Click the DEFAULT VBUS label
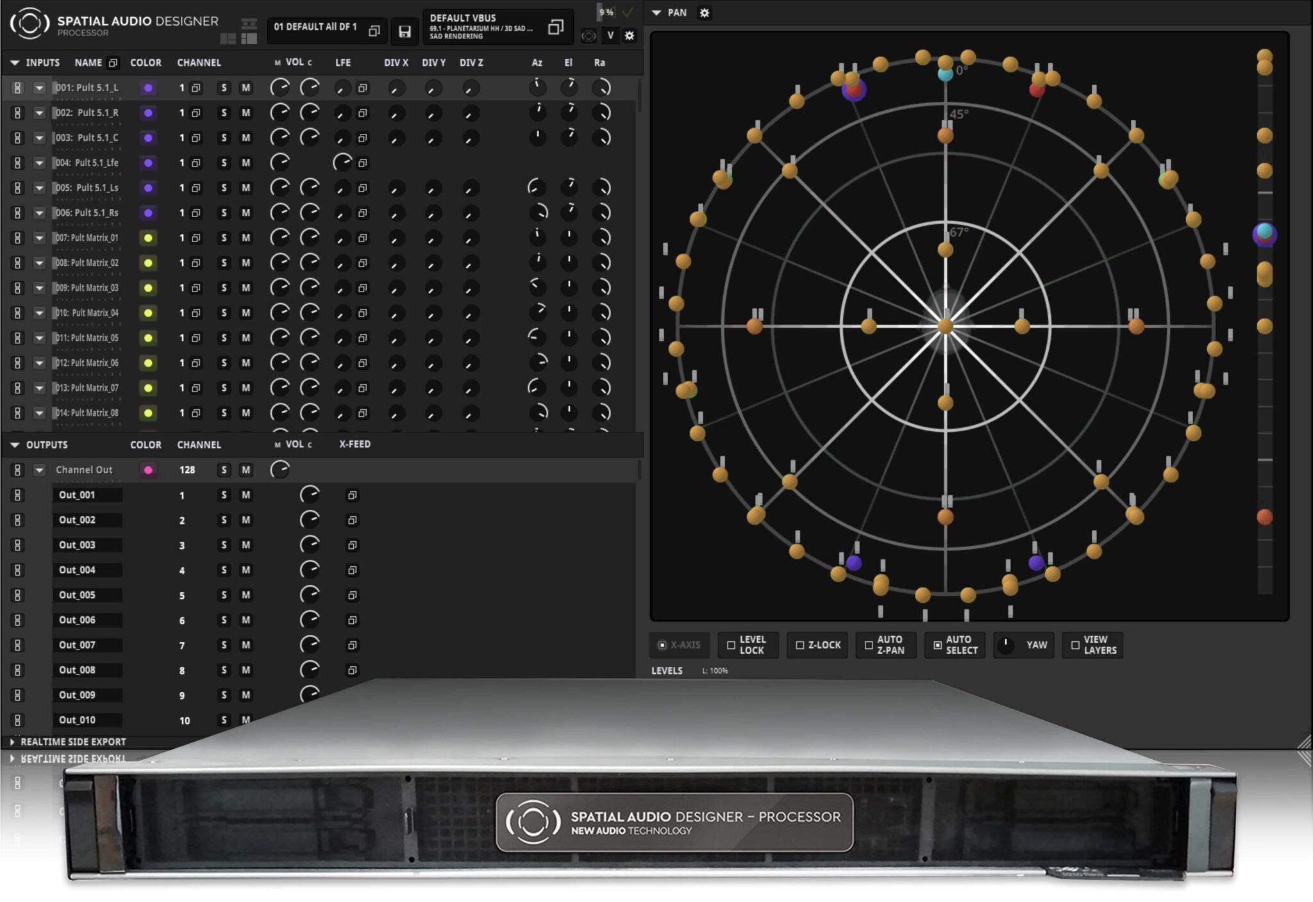This screenshot has height=902, width=1313. [463, 18]
